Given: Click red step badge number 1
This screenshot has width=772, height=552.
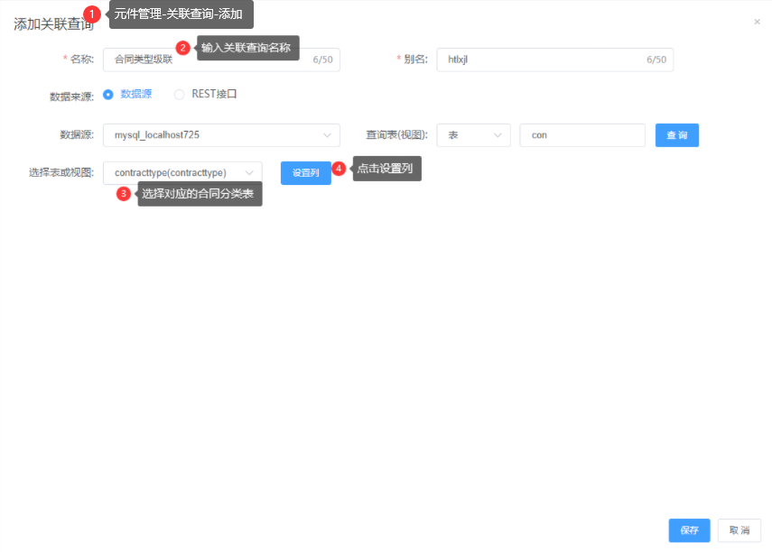Looking at the screenshot, I should [91, 14].
